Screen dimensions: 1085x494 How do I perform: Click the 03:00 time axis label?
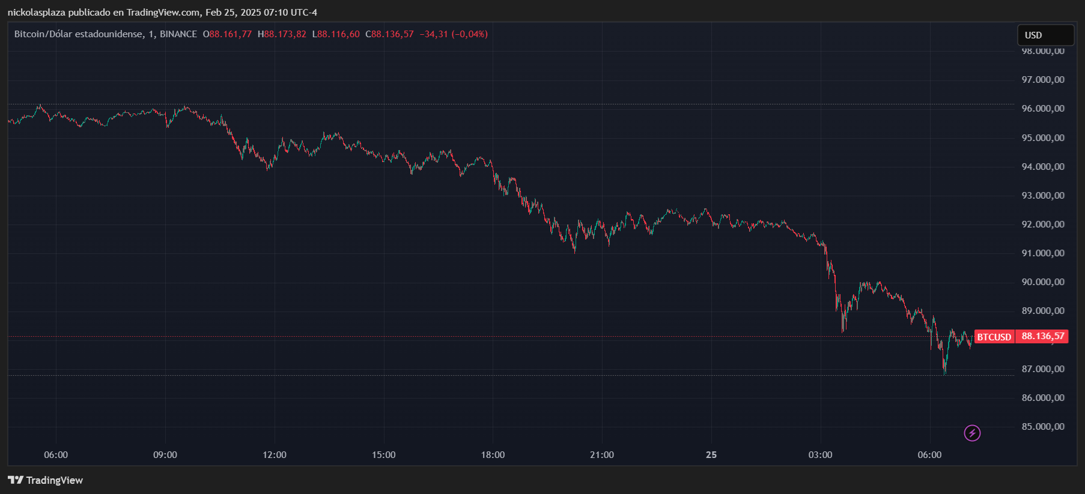(820, 455)
